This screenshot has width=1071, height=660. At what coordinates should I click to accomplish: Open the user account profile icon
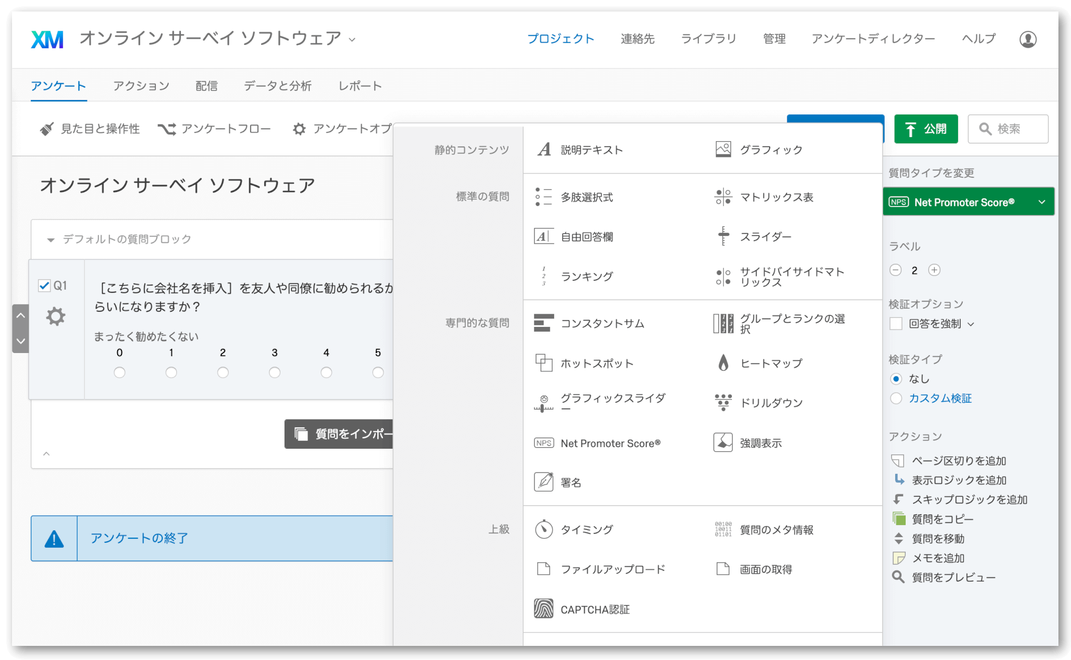[x=1028, y=39]
